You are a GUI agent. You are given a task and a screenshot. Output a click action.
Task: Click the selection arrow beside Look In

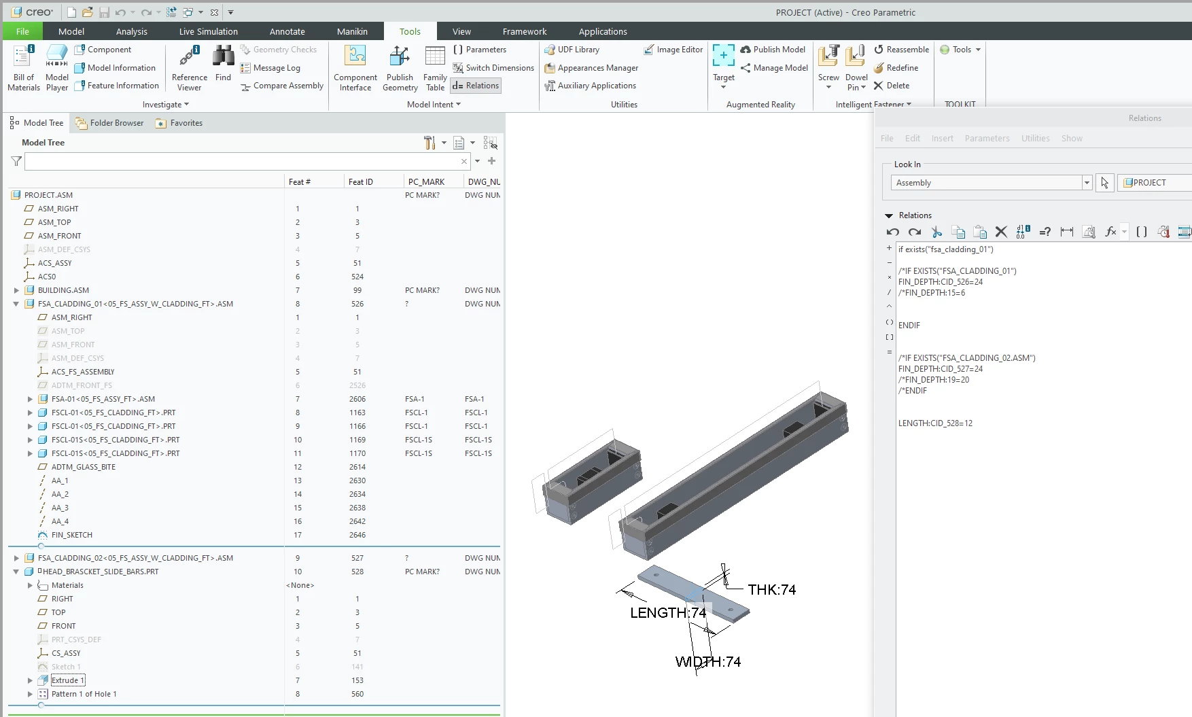[1104, 183]
